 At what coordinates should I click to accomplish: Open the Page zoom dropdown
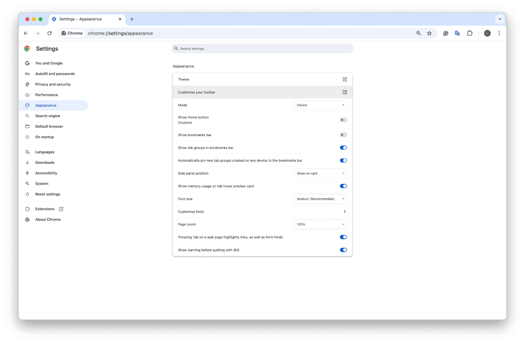click(320, 224)
